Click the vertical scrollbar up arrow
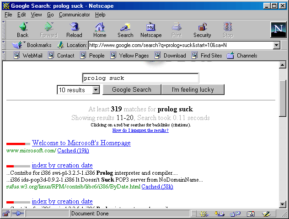 [282, 65]
